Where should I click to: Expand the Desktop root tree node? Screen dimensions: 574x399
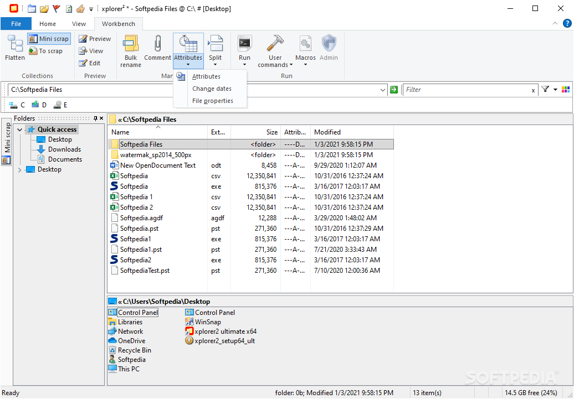20,170
